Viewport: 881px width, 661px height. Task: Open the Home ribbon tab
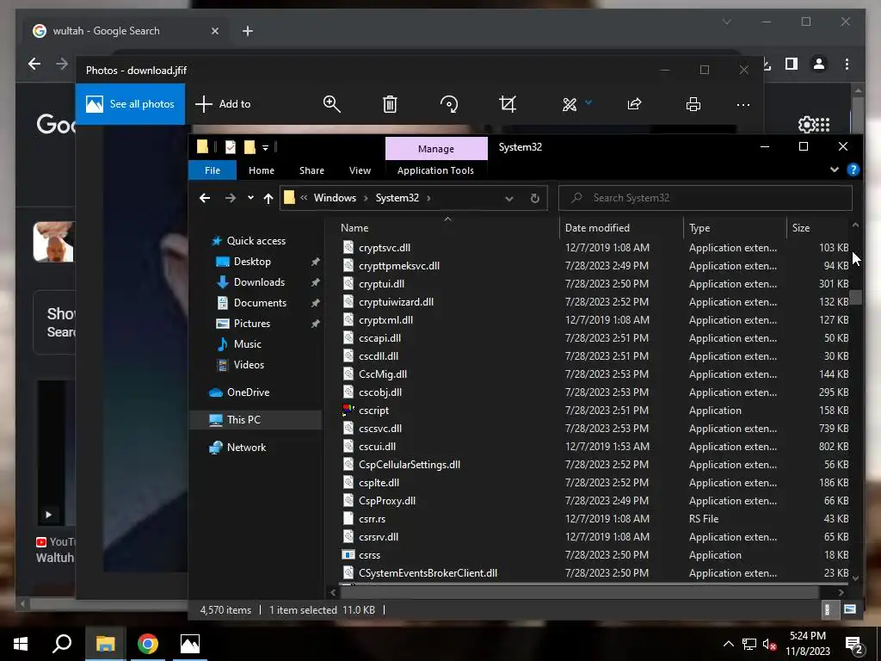point(262,170)
